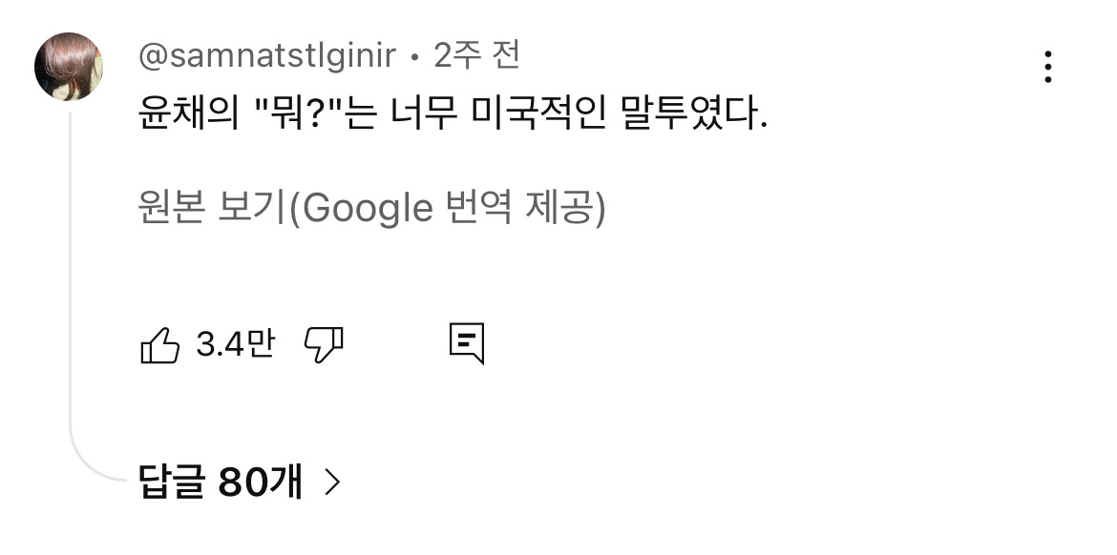Screen dimensions: 1117x555
Task: Click the reply speech-bubble icon
Action: pyautogui.click(x=467, y=344)
